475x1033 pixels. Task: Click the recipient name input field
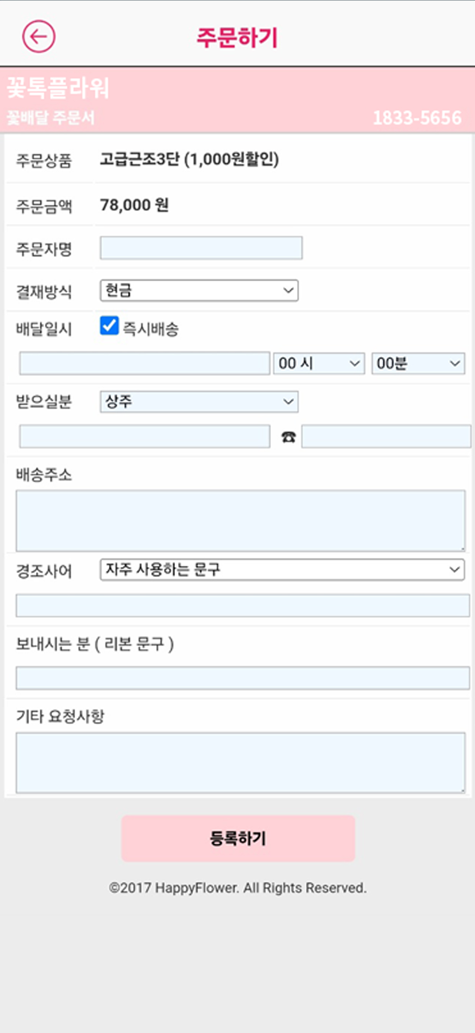[x=145, y=437]
